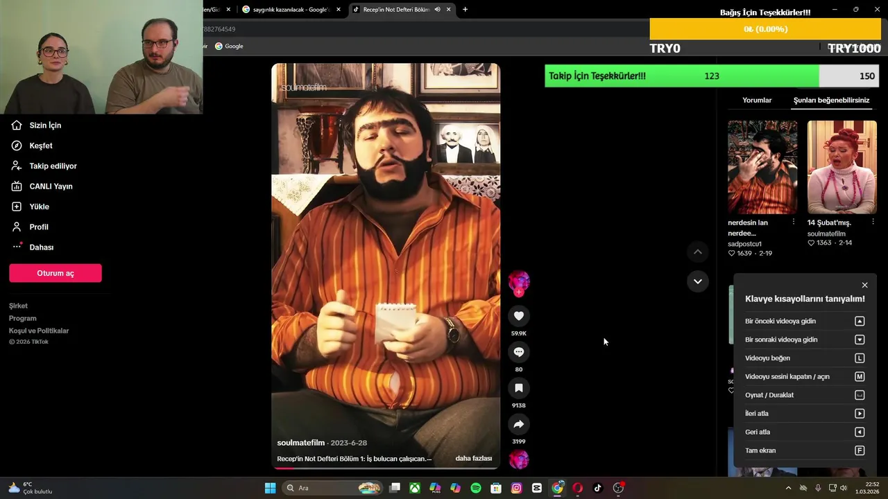Viewport: 888px width, 499px height.
Task: Click 'Bir önceki videoya gidin' shortcut row
Action: (x=805, y=321)
